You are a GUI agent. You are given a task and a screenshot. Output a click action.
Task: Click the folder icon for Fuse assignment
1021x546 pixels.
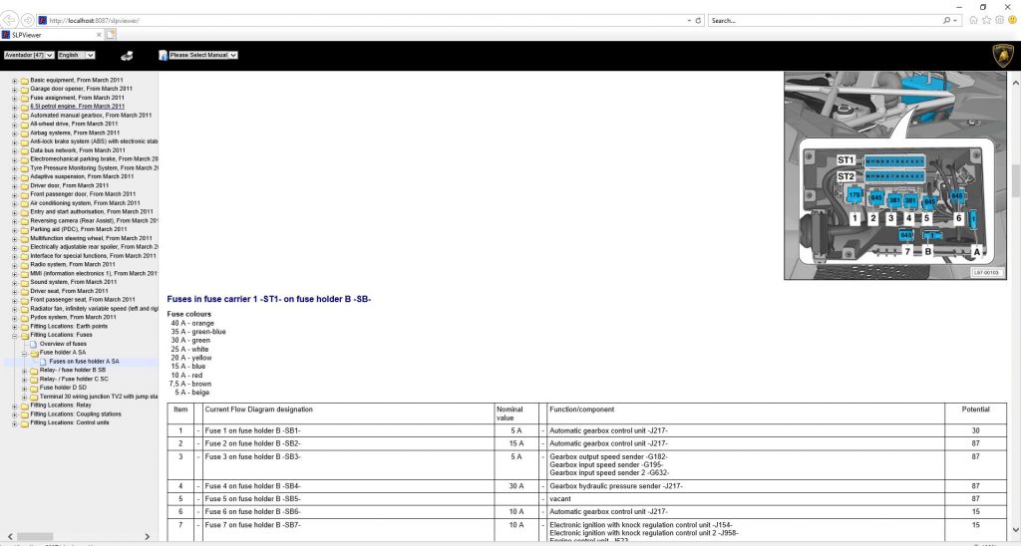pos(24,98)
